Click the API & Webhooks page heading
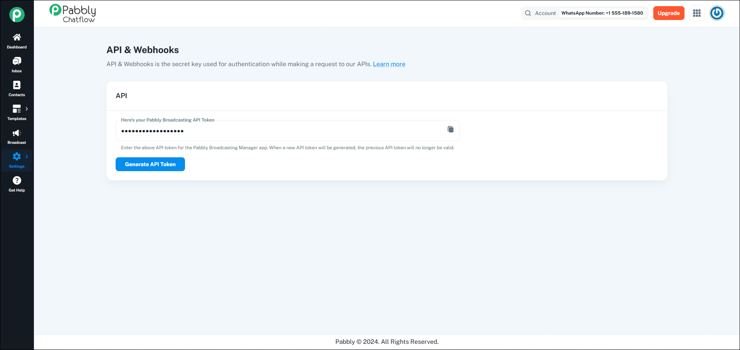This screenshot has height=350, width=740. (143, 50)
